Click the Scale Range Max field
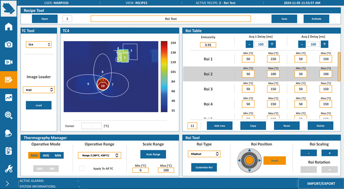The width and height of the screenshot is (344, 189). [166, 170]
